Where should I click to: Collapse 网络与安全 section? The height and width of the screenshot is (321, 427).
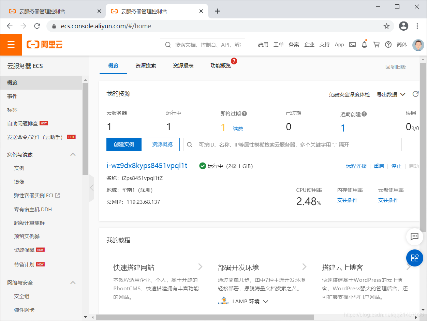(73, 282)
